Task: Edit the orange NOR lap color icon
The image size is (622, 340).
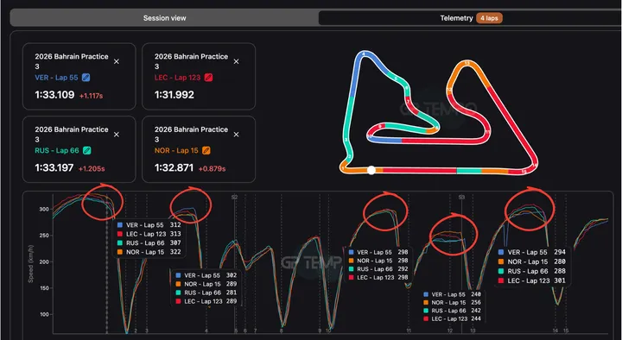Action: coord(206,150)
